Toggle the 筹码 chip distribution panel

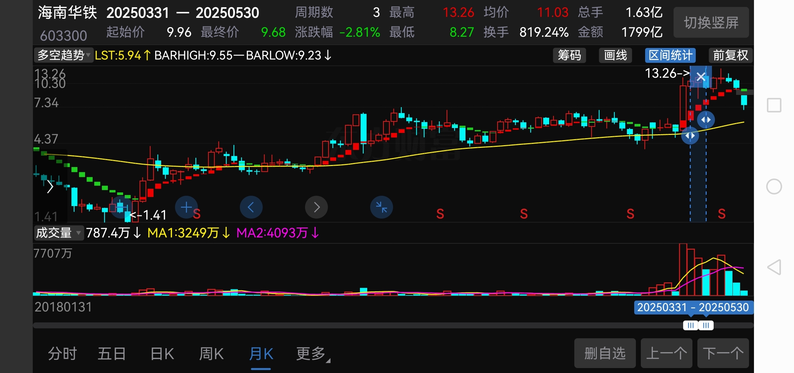click(569, 55)
